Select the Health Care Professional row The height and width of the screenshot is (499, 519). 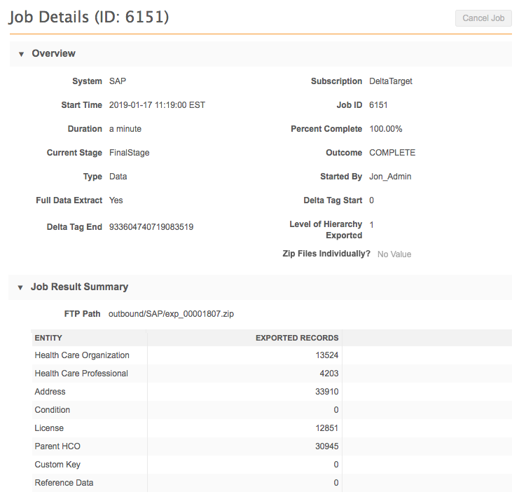click(x=81, y=374)
